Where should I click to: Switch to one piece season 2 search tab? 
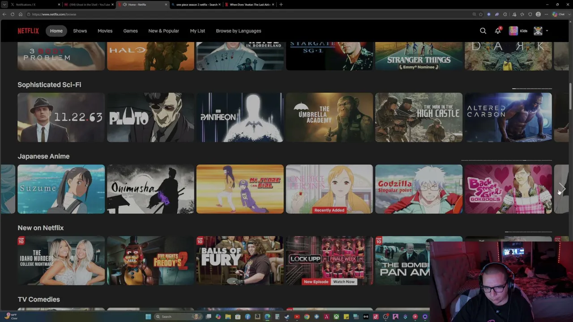pos(197,4)
